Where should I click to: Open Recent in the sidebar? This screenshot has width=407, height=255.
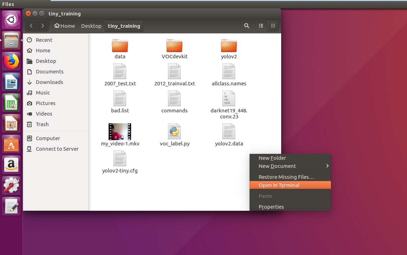(56, 40)
